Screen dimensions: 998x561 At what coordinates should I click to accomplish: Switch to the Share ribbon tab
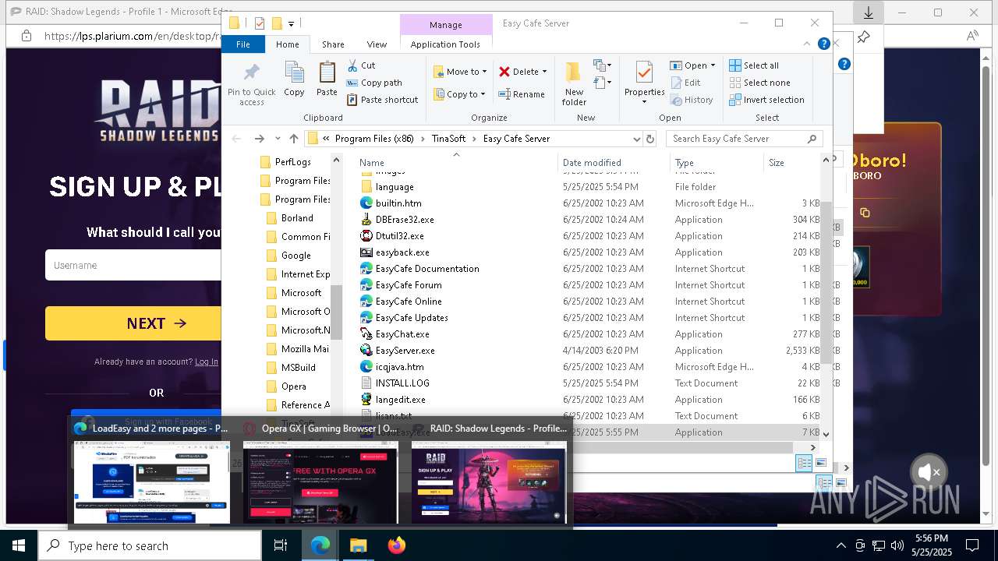[333, 44]
